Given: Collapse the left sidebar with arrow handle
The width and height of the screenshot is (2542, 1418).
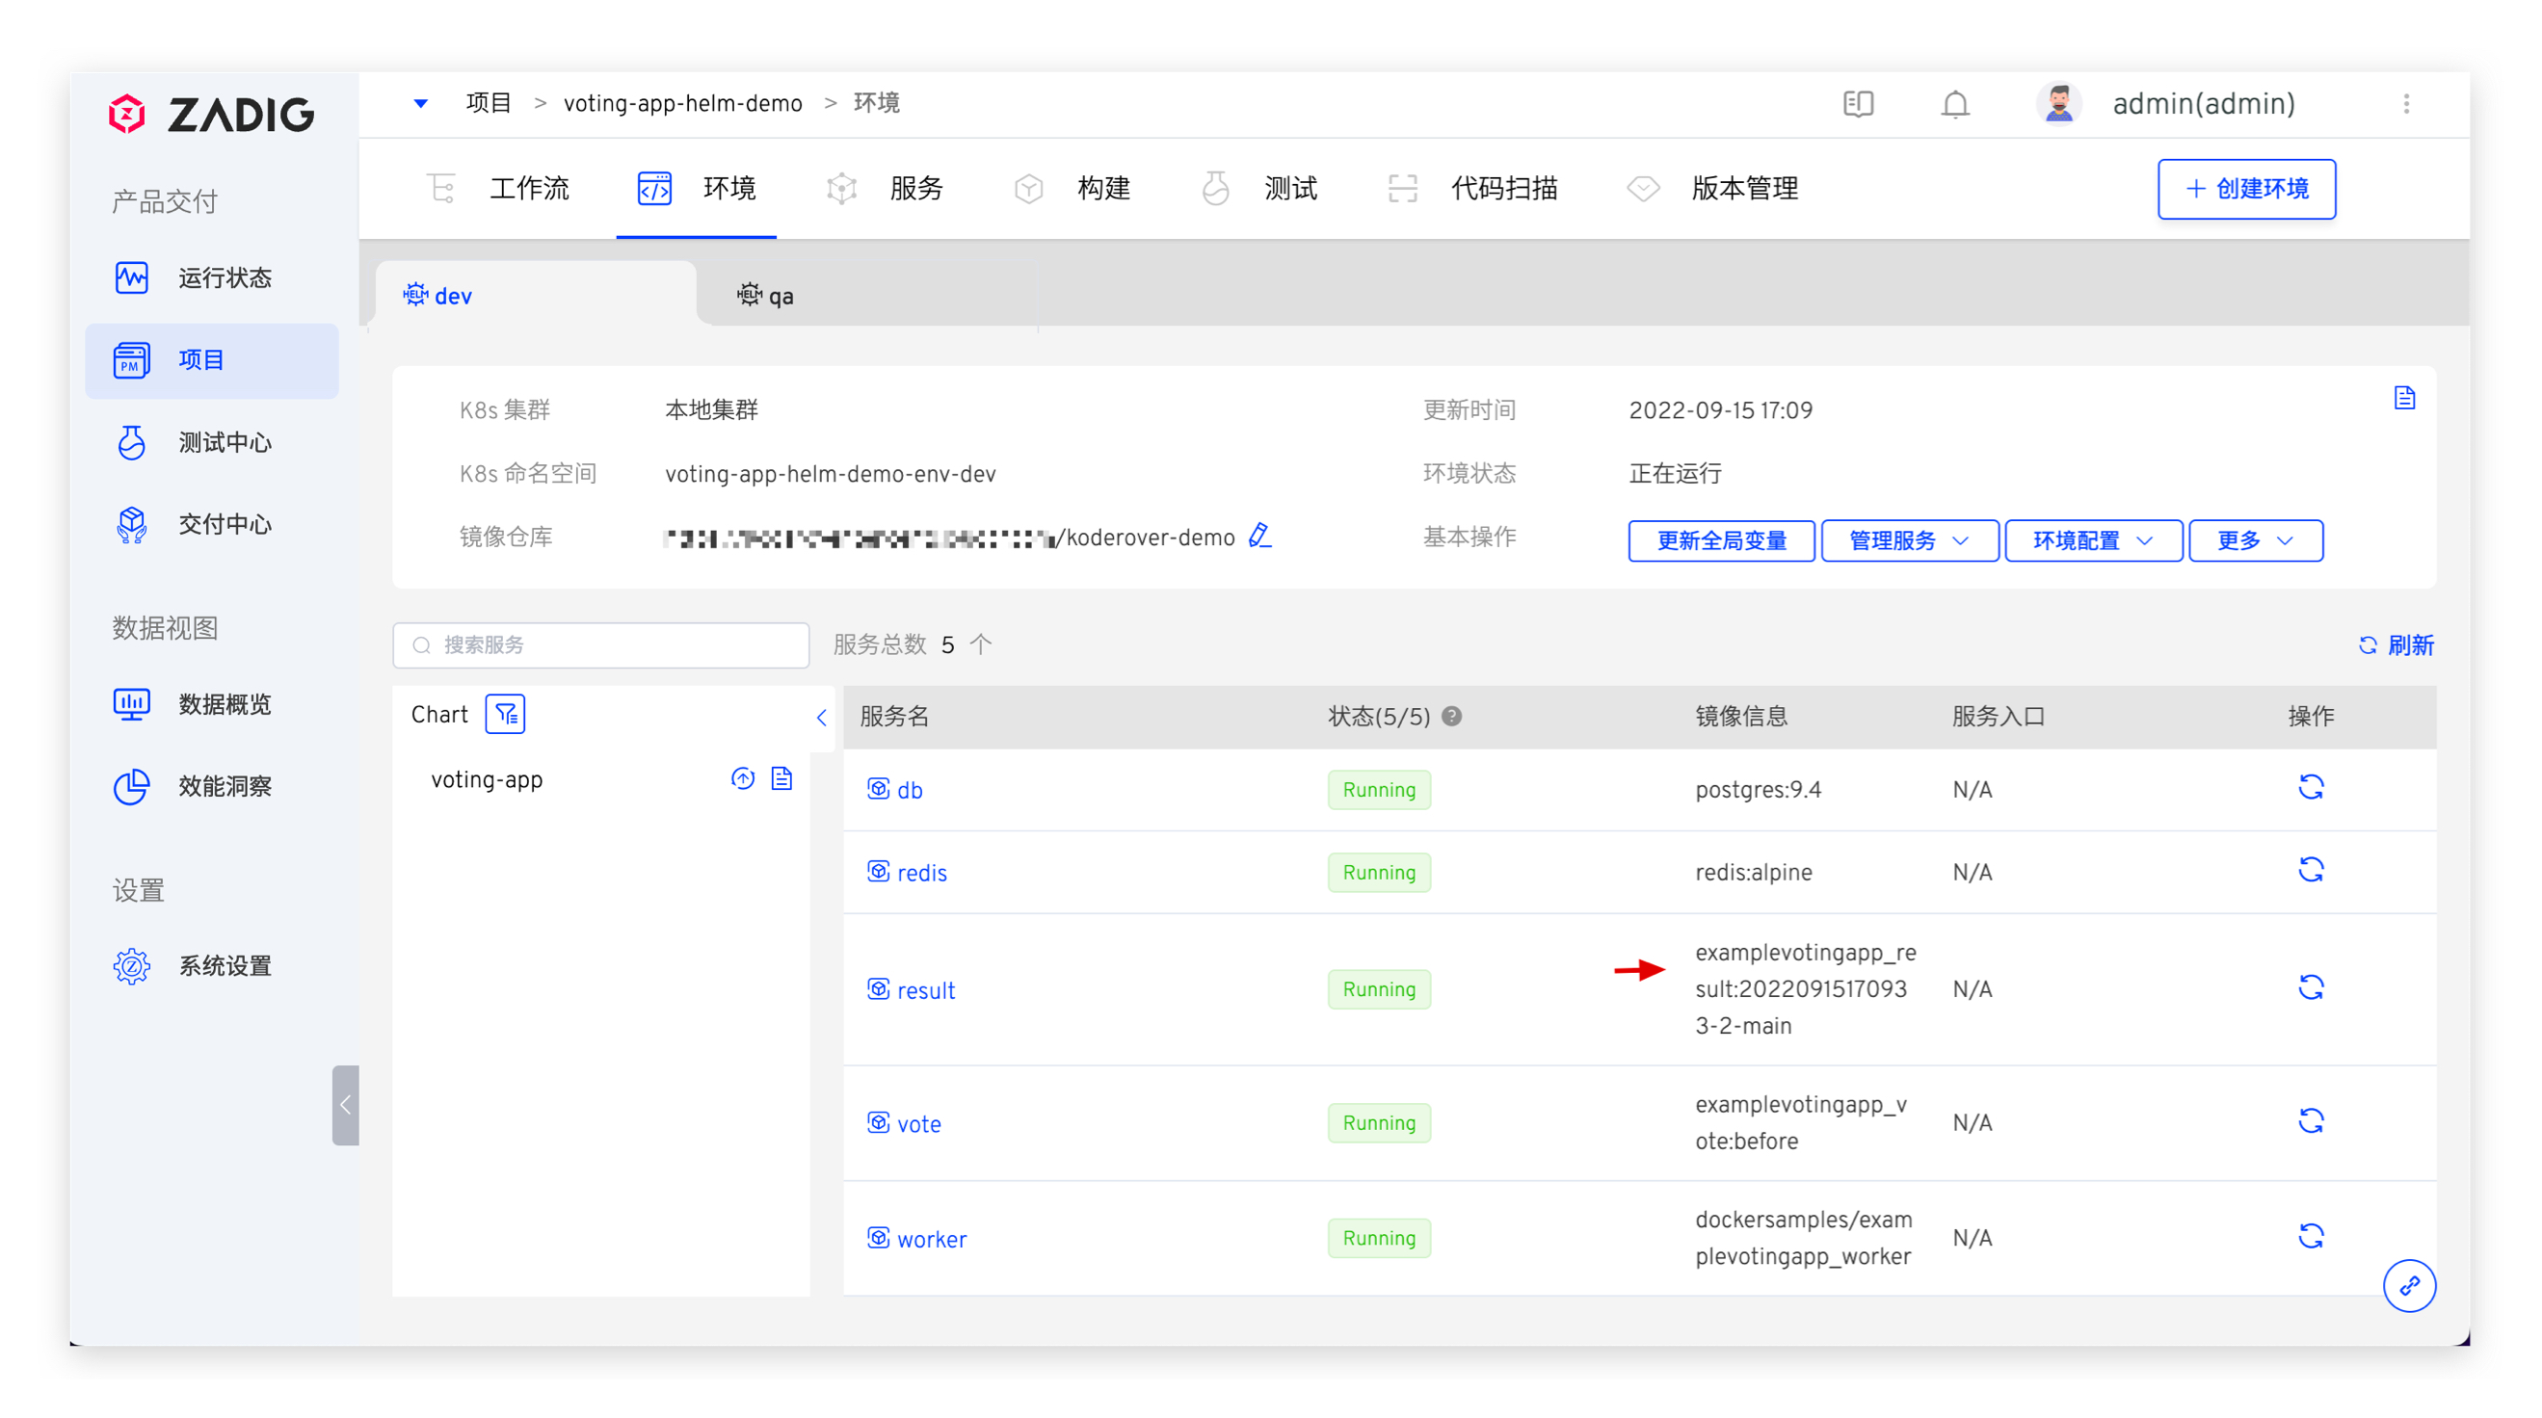Looking at the screenshot, I should (x=345, y=1104).
